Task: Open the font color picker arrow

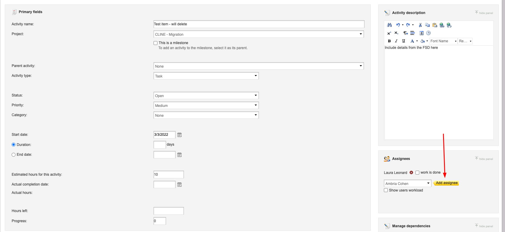Action: [x=417, y=41]
